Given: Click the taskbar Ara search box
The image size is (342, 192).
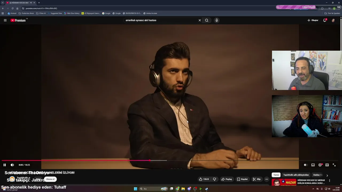Looking at the screenshot, I should (154, 189).
